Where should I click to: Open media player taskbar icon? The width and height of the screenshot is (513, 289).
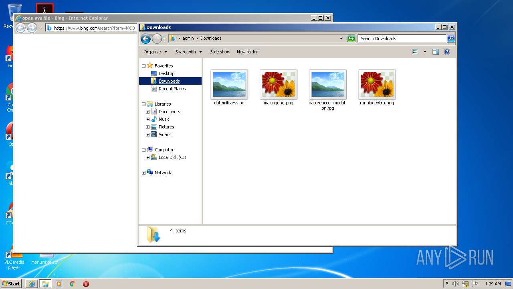click(59, 284)
